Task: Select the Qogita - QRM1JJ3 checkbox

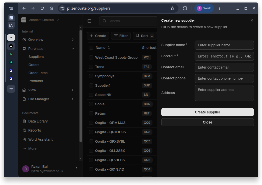Action: point(91,123)
